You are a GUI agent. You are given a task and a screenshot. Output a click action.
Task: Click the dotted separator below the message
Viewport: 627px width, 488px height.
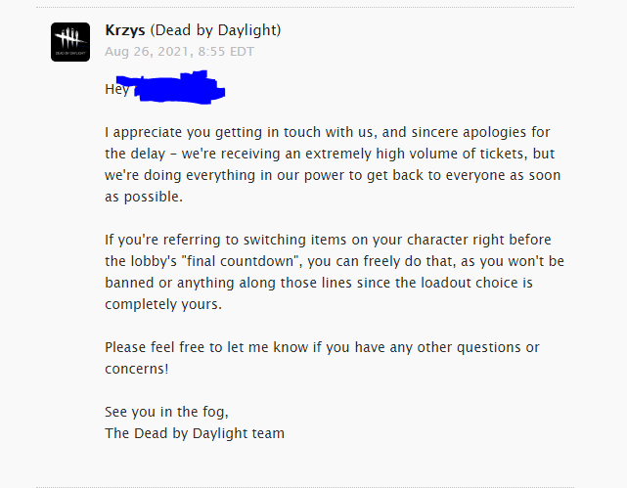[305, 487]
